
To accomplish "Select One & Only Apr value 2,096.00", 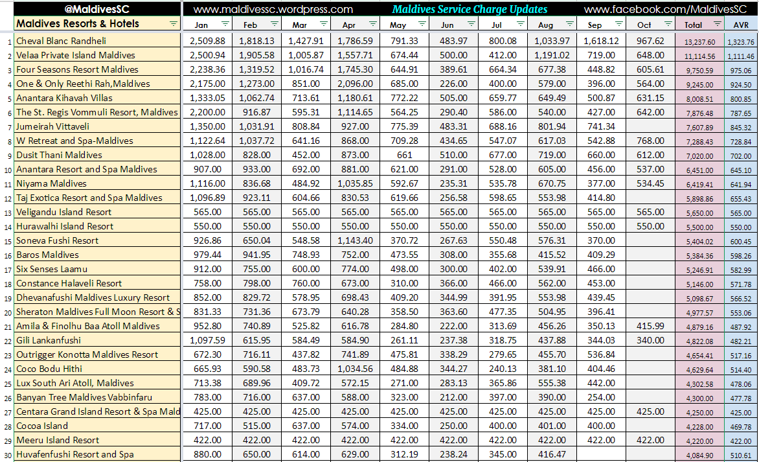I will tap(355, 84).
